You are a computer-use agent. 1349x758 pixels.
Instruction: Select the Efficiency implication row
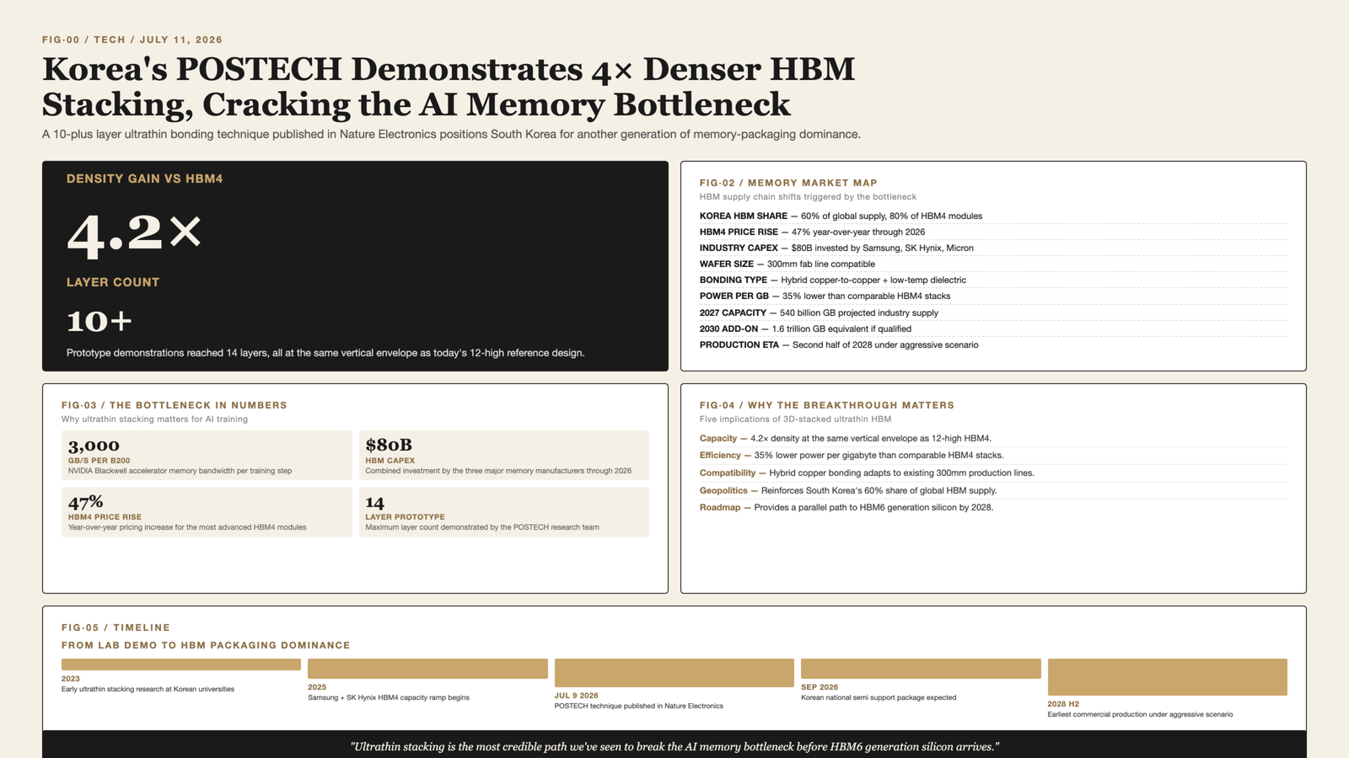(x=993, y=456)
